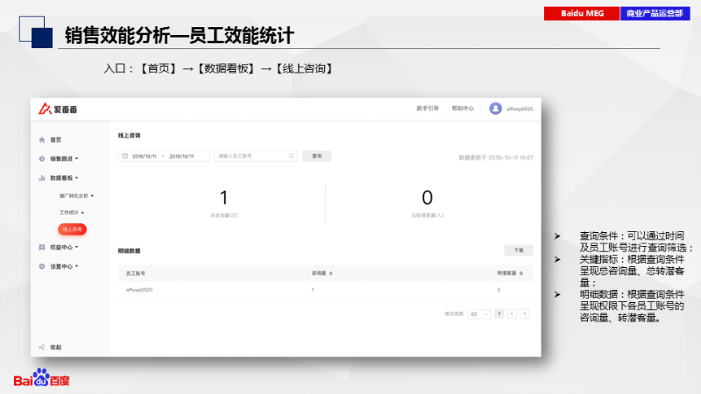Select 线上咨询 in the sidebar
Image resolution: width=701 pixels, height=394 pixels.
pos(72,229)
